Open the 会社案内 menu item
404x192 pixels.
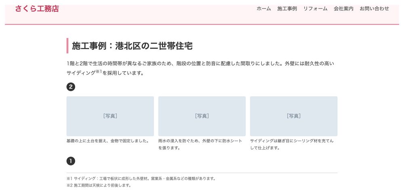pos(344,9)
